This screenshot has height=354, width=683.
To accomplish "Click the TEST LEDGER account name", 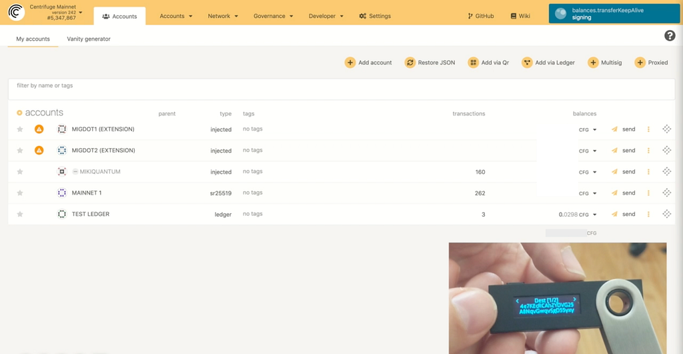I will (91, 214).
